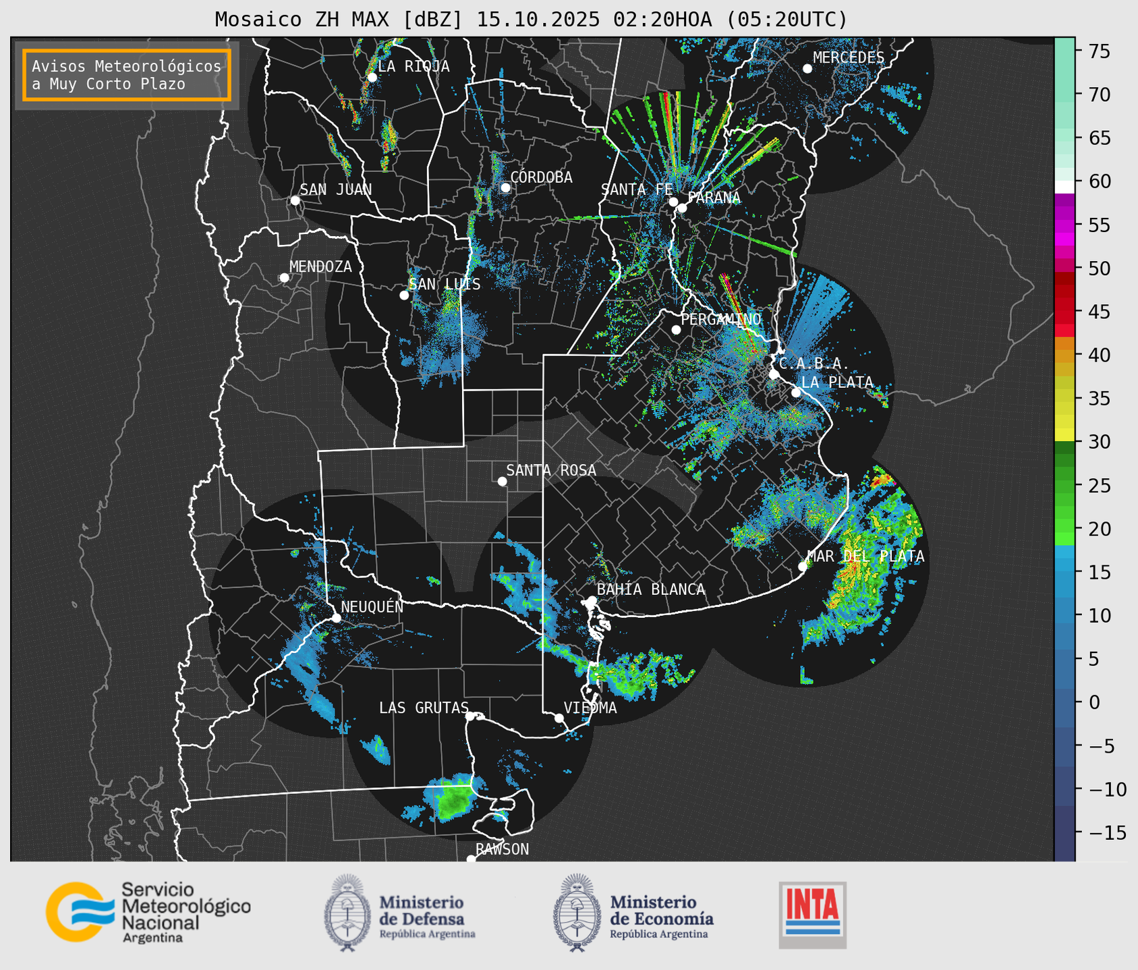Click the BAHÍA BLANCA label

tap(651, 590)
